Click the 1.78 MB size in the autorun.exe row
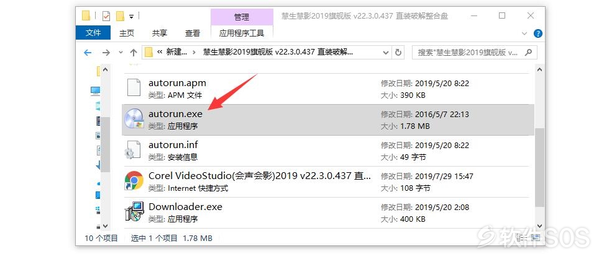Image resolution: width=599 pixels, height=254 pixels. point(414,126)
